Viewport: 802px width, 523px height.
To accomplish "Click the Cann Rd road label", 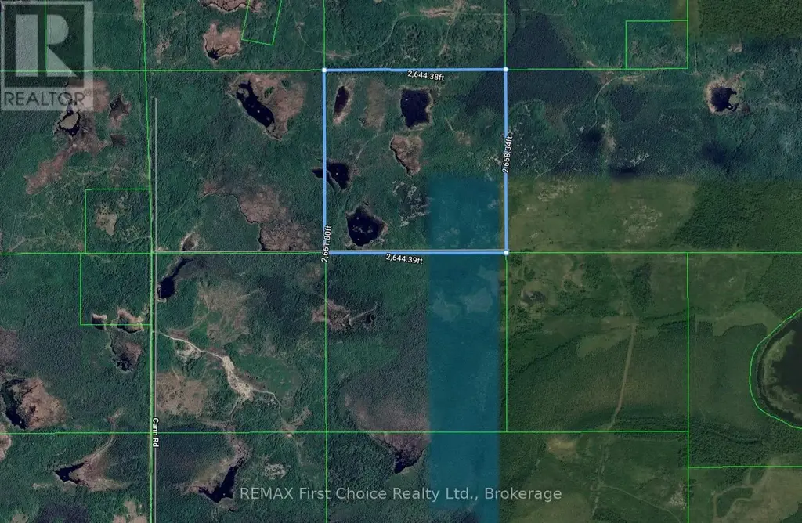I will pos(155,432).
